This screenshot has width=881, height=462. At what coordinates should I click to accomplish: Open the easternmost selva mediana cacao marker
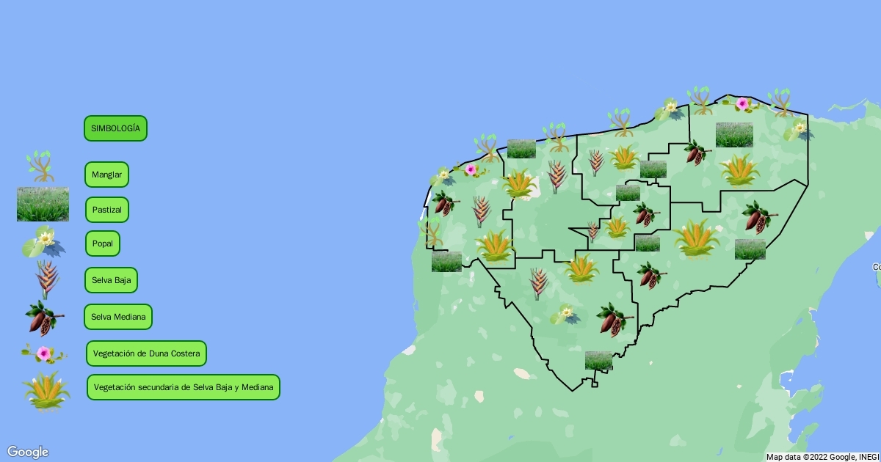(x=760, y=217)
